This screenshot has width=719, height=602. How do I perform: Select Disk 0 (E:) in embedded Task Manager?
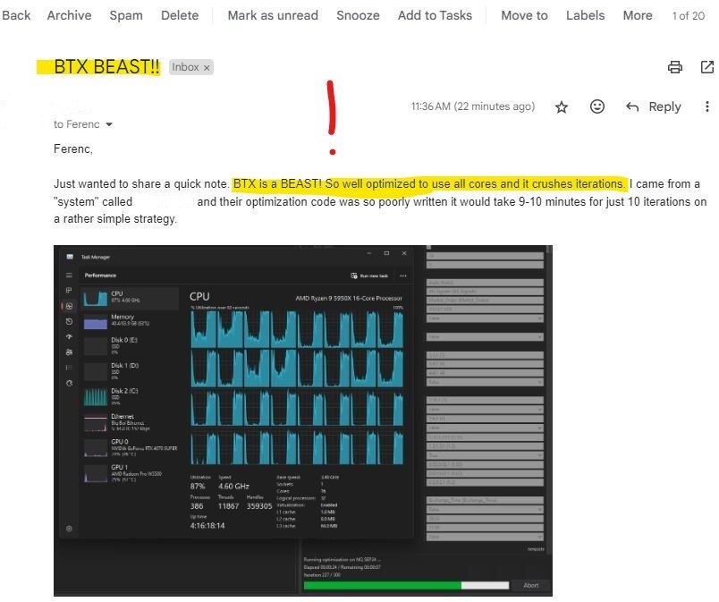point(130,345)
